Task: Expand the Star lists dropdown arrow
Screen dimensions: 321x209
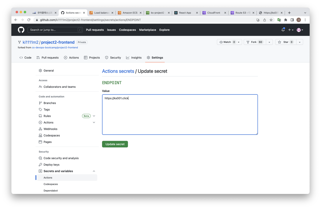Action: (300, 42)
